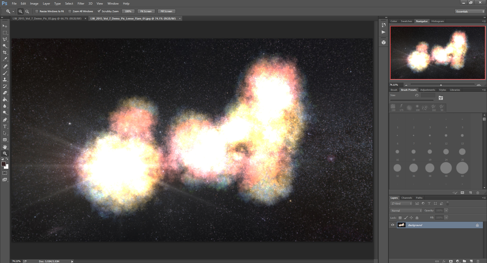
Task: Select the Hand tool
Action: (x=5, y=147)
